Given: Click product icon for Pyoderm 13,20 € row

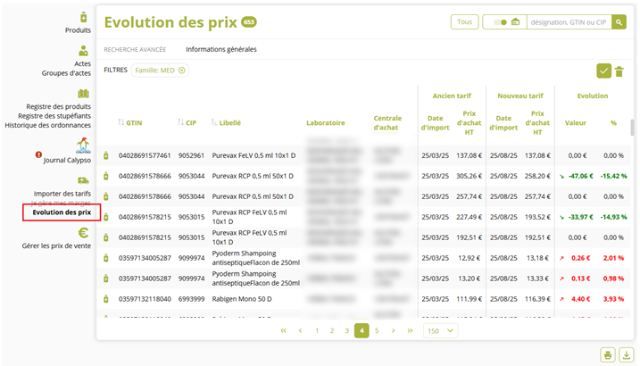Looking at the screenshot, I should tap(106, 279).
